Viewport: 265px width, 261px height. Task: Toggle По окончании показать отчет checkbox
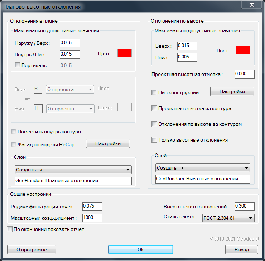click(x=10, y=229)
